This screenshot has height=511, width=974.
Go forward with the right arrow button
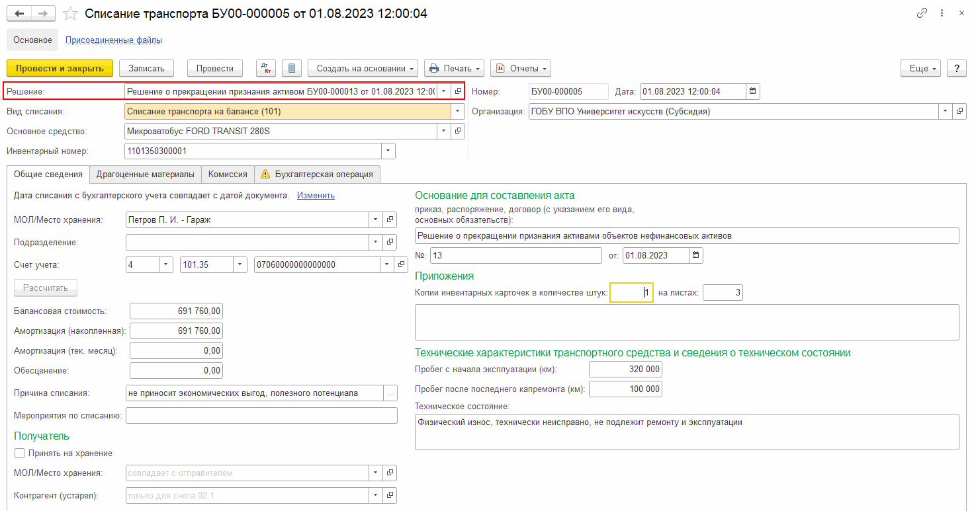click(43, 13)
